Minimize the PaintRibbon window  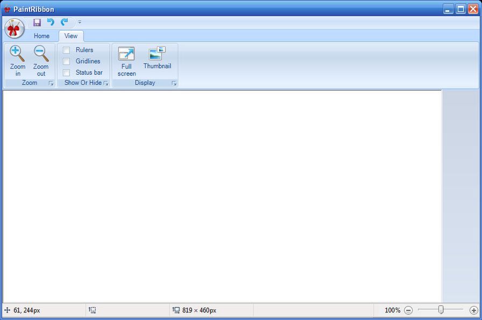click(x=448, y=9)
